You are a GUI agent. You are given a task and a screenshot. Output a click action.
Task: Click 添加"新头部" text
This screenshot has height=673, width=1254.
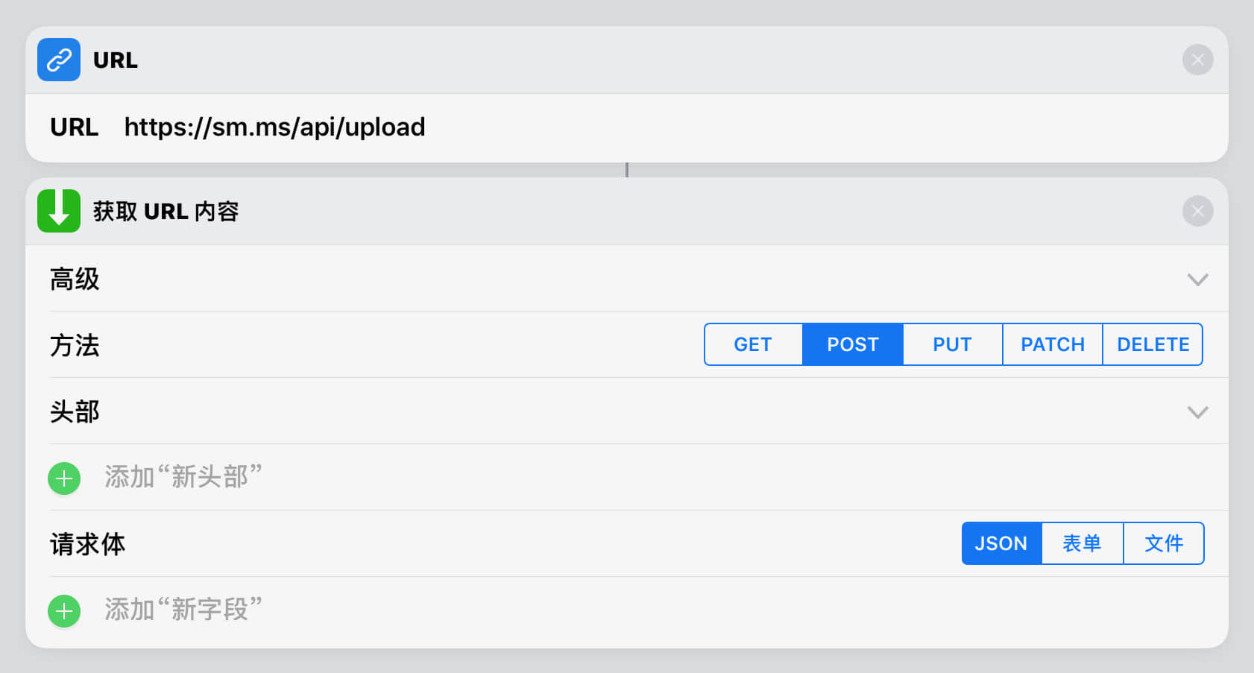click(183, 477)
